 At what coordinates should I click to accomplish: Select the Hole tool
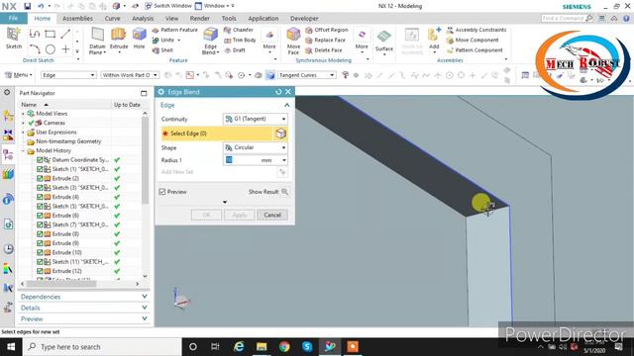[x=139, y=39]
